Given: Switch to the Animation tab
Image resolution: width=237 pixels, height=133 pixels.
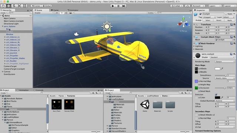Looking at the screenshot, I should click(23, 90).
